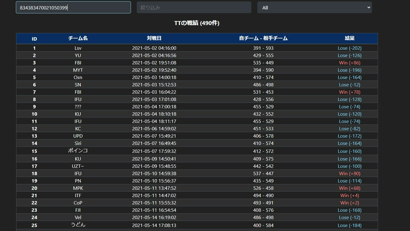Click the 結果 column header
The height and width of the screenshot is (231, 410).
pyautogui.click(x=350, y=38)
